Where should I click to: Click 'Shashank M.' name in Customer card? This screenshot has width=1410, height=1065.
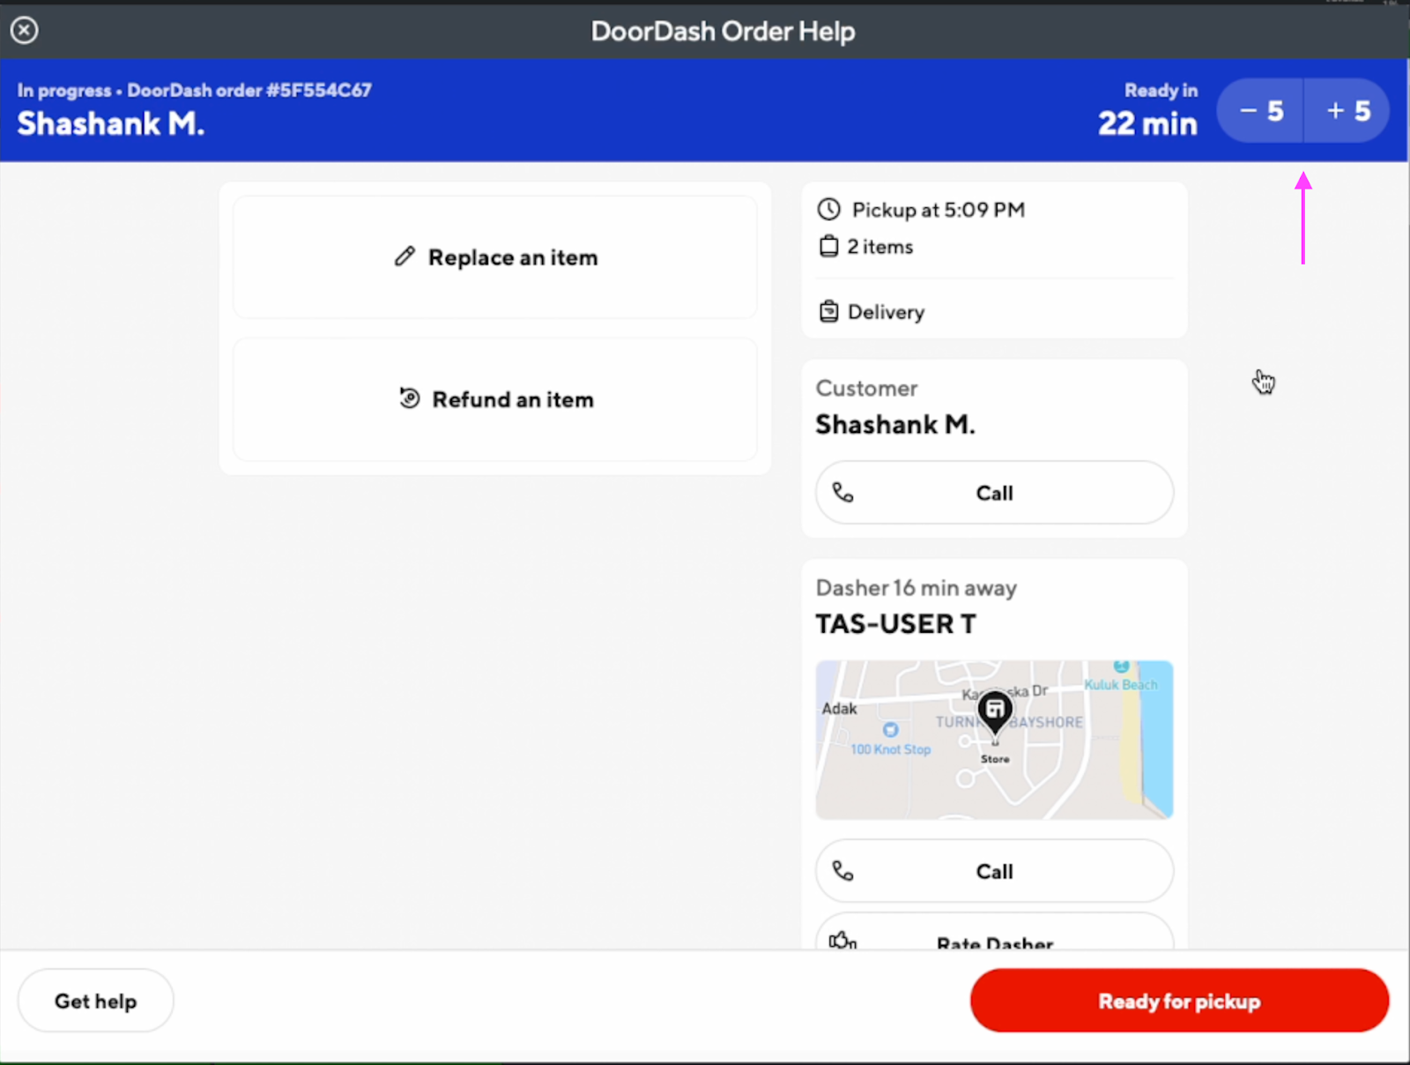click(x=895, y=425)
